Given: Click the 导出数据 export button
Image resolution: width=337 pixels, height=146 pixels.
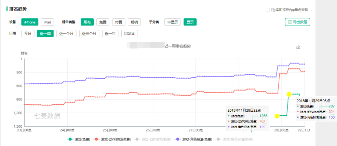Looking at the screenshot, I should coord(297,22).
